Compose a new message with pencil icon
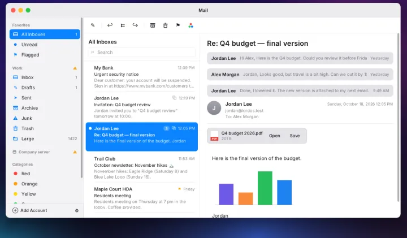The image size is (407, 238). pos(93,25)
